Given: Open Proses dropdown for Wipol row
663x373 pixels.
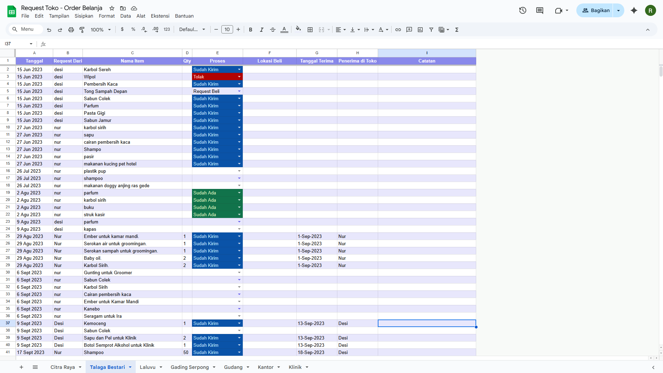Looking at the screenshot, I should (239, 77).
